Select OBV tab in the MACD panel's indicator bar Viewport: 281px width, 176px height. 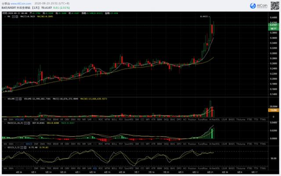click(x=67, y=144)
